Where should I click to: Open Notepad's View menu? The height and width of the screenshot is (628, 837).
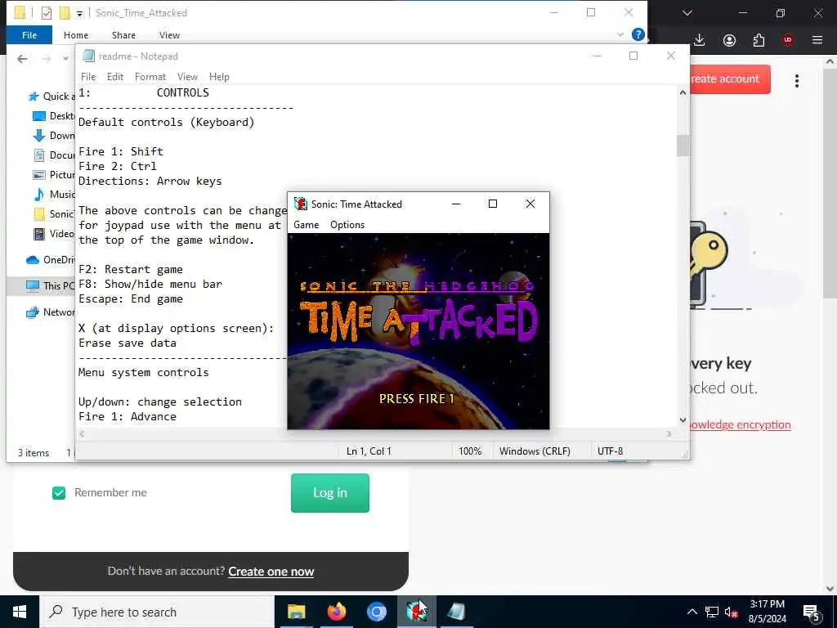pyautogui.click(x=187, y=77)
